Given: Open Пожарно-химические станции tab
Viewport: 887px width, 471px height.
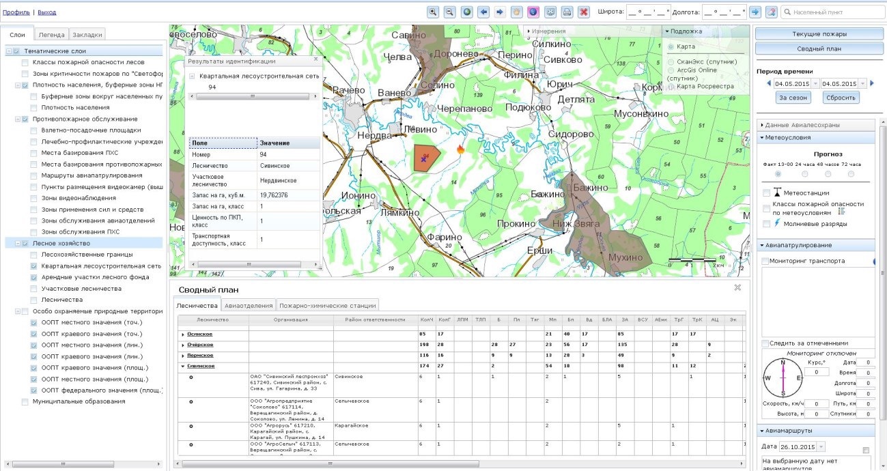Looking at the screenshot, I should click(328, 305).
